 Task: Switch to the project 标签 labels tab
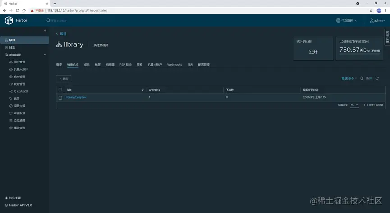click(97, 65)
